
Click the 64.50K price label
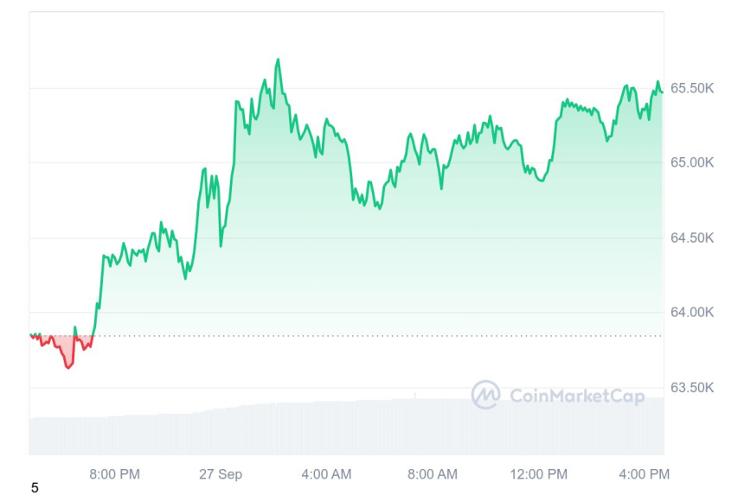tap(692, 238)
